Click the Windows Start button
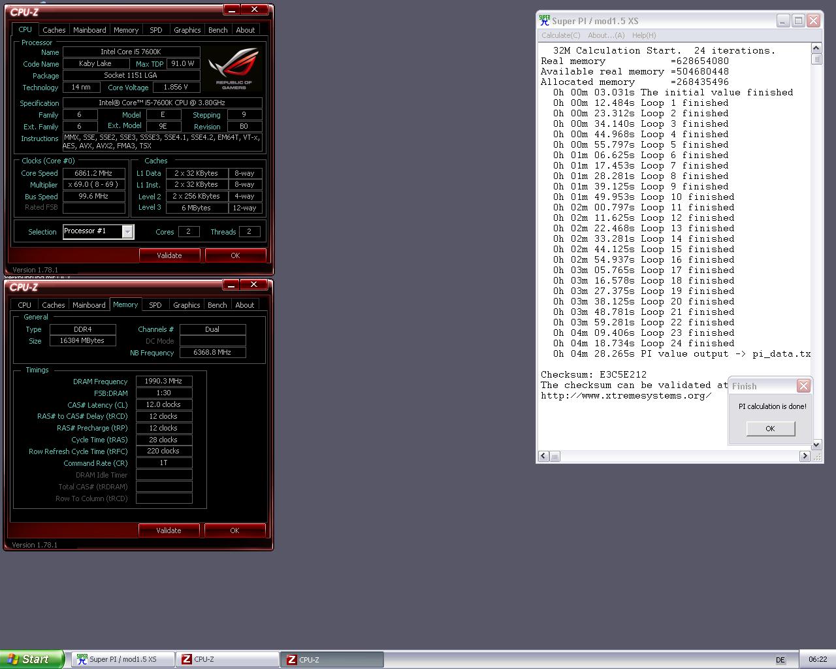836x669 pixels. pos(31,659)
